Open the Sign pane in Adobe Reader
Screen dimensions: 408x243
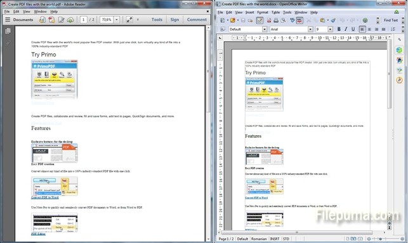(x=174, y=20)
